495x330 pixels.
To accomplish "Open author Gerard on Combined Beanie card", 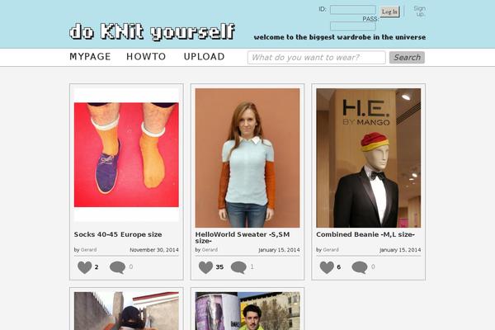I will pyautogui.click(x=331, y=250).
